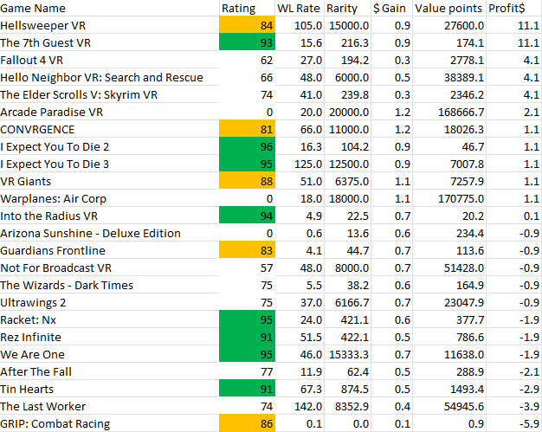Select rarity 15333.3 cell
The width and height of the screenshot is (542, 432).
coord(347,354)
